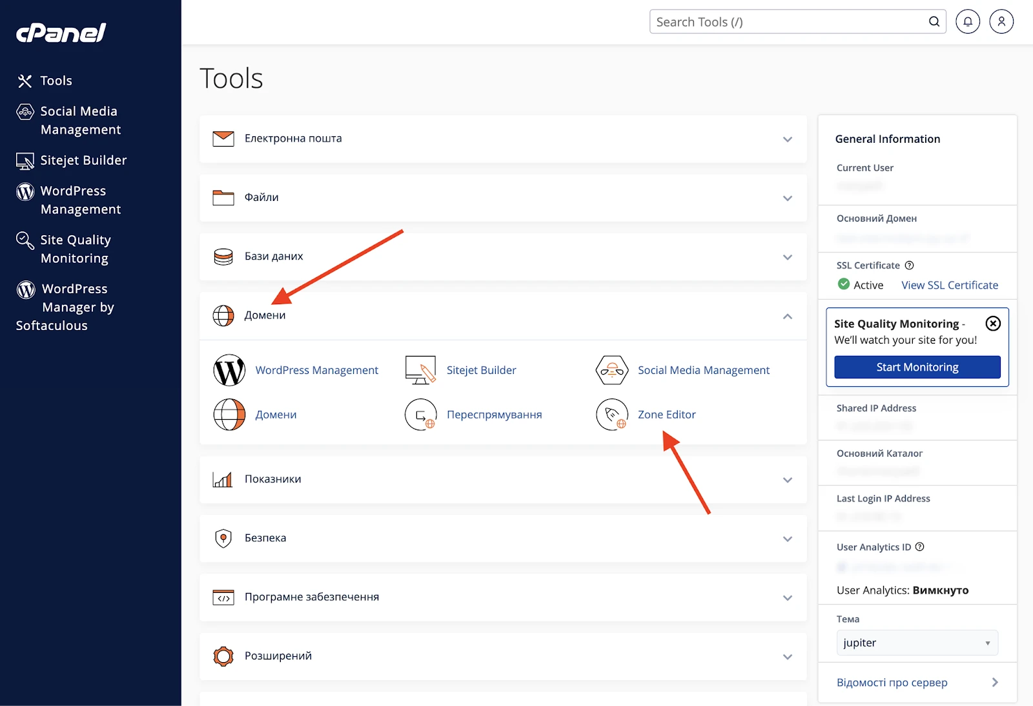Screen dimensions: 1033x706
Task: Click the Sitejet Builder tool icon
Action: coord(421,370)
